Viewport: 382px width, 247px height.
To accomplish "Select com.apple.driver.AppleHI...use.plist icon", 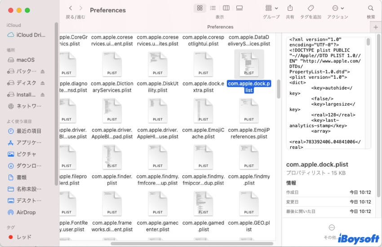I will coord(158,110).
